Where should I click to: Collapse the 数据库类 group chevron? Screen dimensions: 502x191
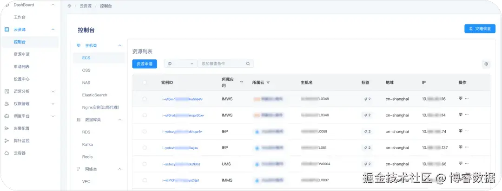[x=120, y=120]
